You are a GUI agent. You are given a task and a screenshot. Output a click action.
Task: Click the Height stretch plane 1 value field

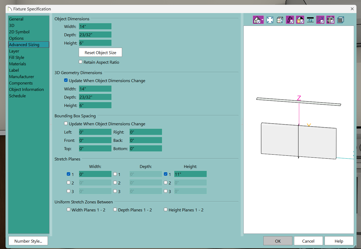point(190,174)
